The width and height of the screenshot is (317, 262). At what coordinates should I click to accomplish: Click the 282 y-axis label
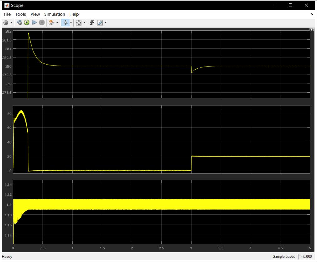pyautogui.click(x=8, y=31)
